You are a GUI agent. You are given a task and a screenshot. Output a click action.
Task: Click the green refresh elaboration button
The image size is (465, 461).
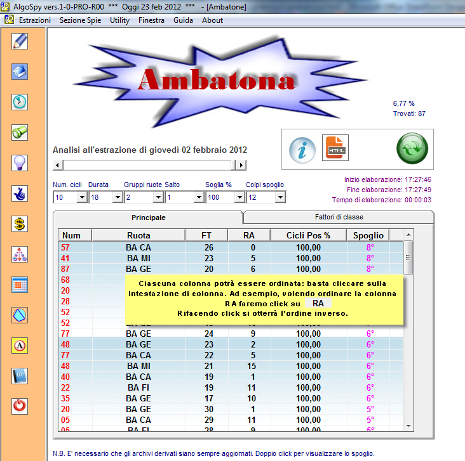coord(412,148)
